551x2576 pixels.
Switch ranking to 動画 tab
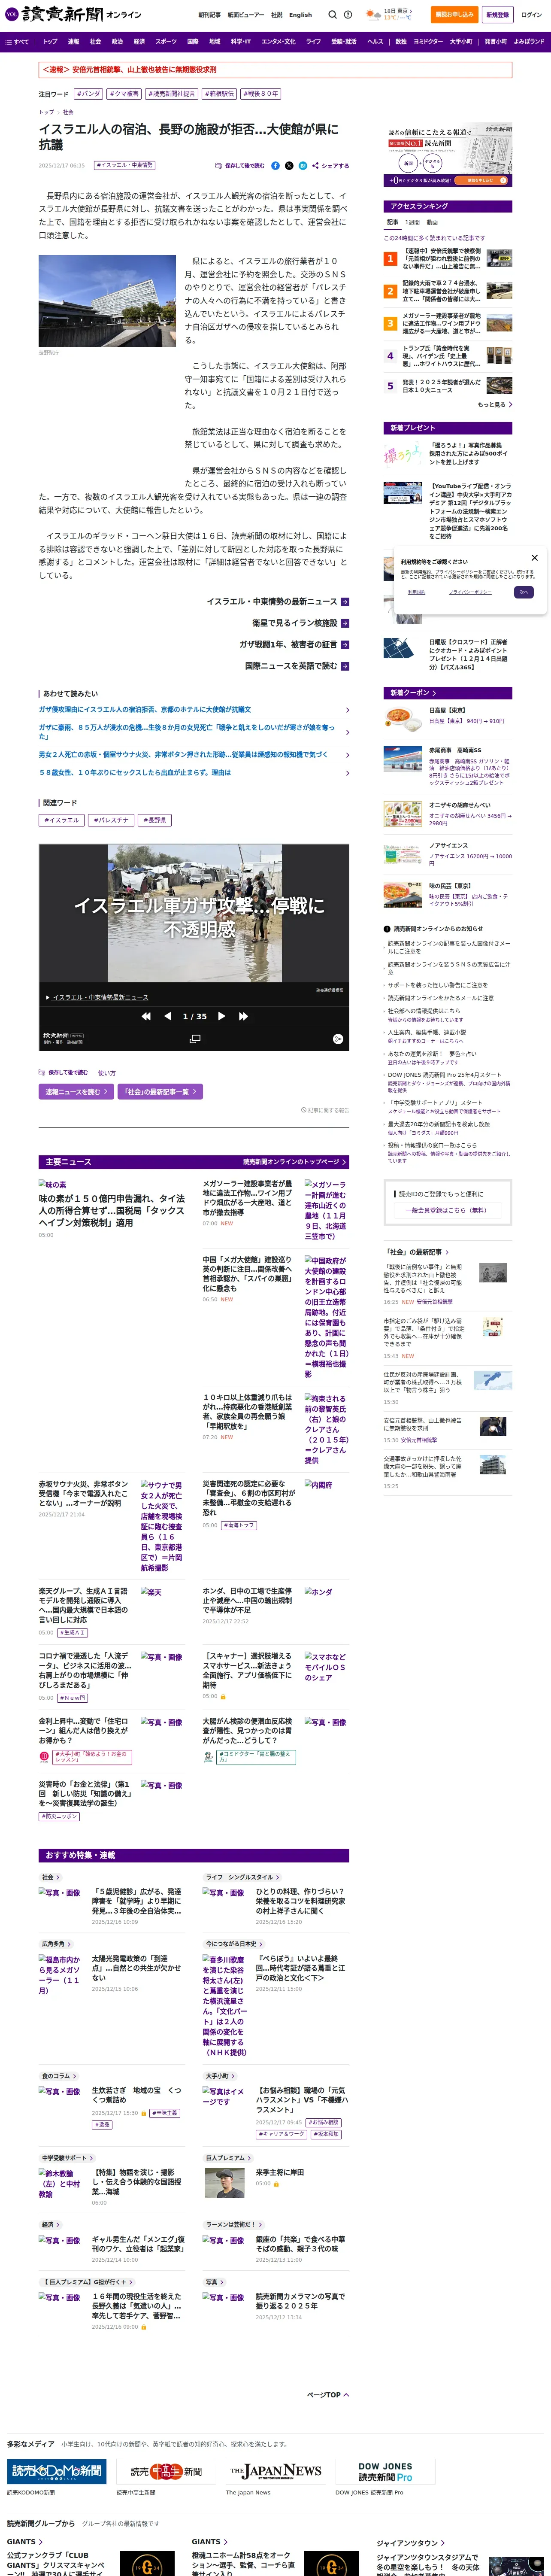tap(432, 222)
